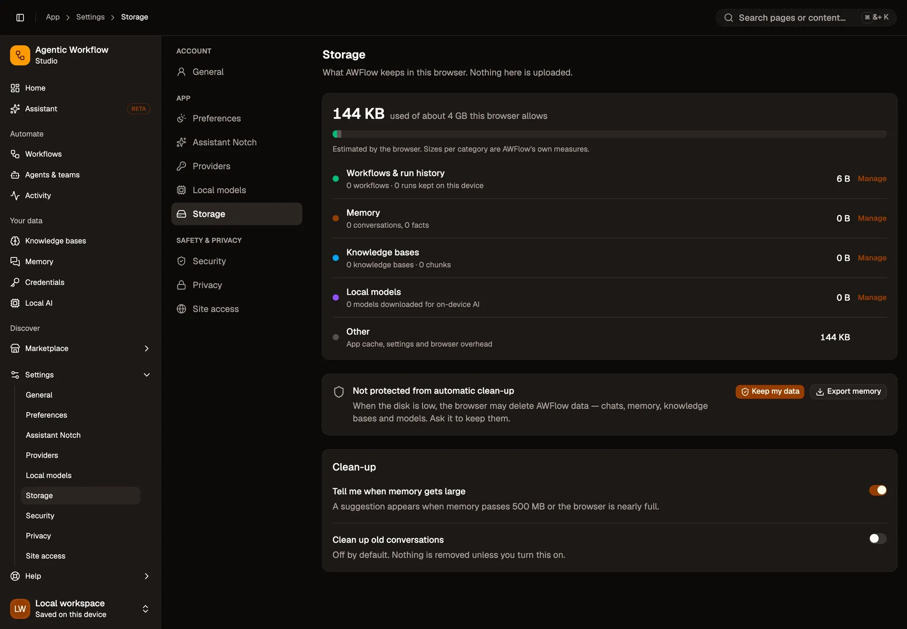This screenshot has height=629, width=907.
Task: Click the Privacy lock icon in settings nav
Action: [181, 285]
